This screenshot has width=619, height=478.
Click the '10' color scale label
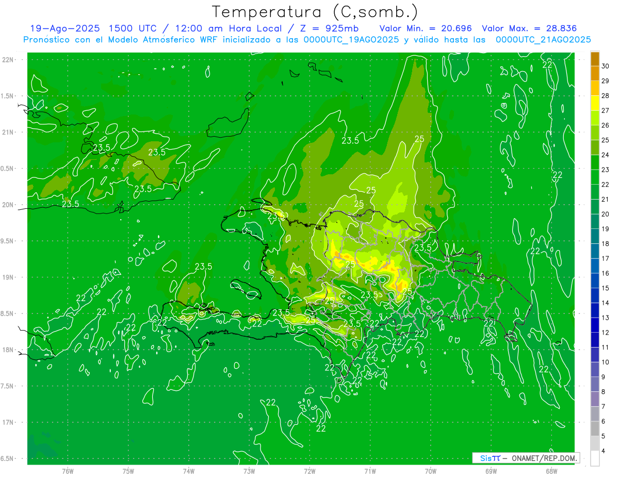coord(606,362)
